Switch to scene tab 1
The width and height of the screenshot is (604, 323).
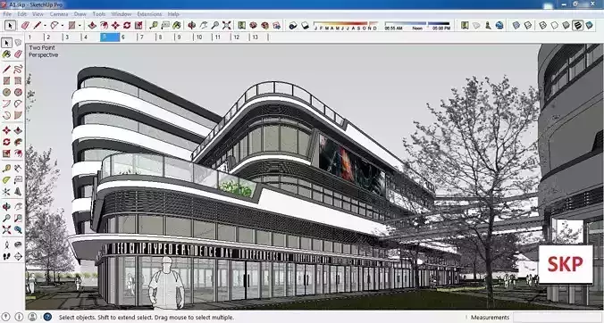34,37
